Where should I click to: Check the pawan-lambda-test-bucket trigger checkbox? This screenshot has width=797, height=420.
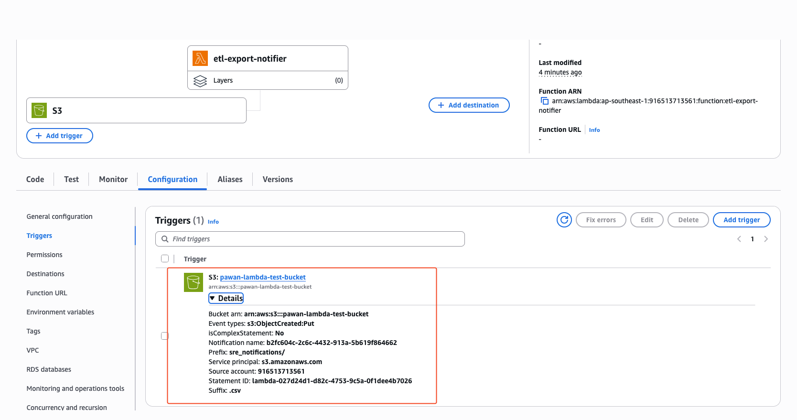(x=165, y=336)
